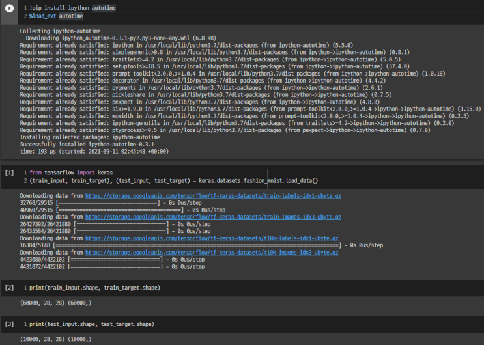Click 'Collecting ipython-autotime' output line
The height and width of the screenshot is (345, 484).
click(x=60, y=31)
